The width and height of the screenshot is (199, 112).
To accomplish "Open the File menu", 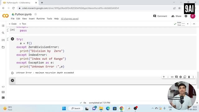I will click(13, 19).
